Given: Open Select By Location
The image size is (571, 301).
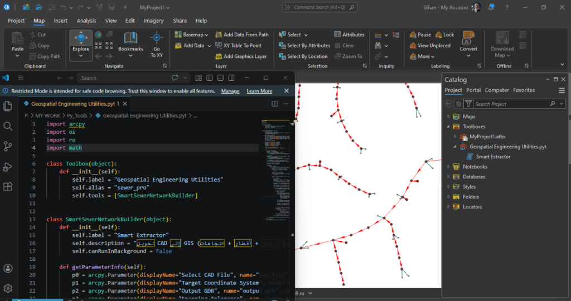Looking at the screenshot, I should pyautogui.click(x=303, y=56).
